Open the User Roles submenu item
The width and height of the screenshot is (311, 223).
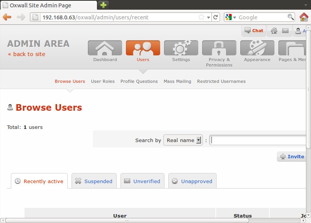pos(103,81)
